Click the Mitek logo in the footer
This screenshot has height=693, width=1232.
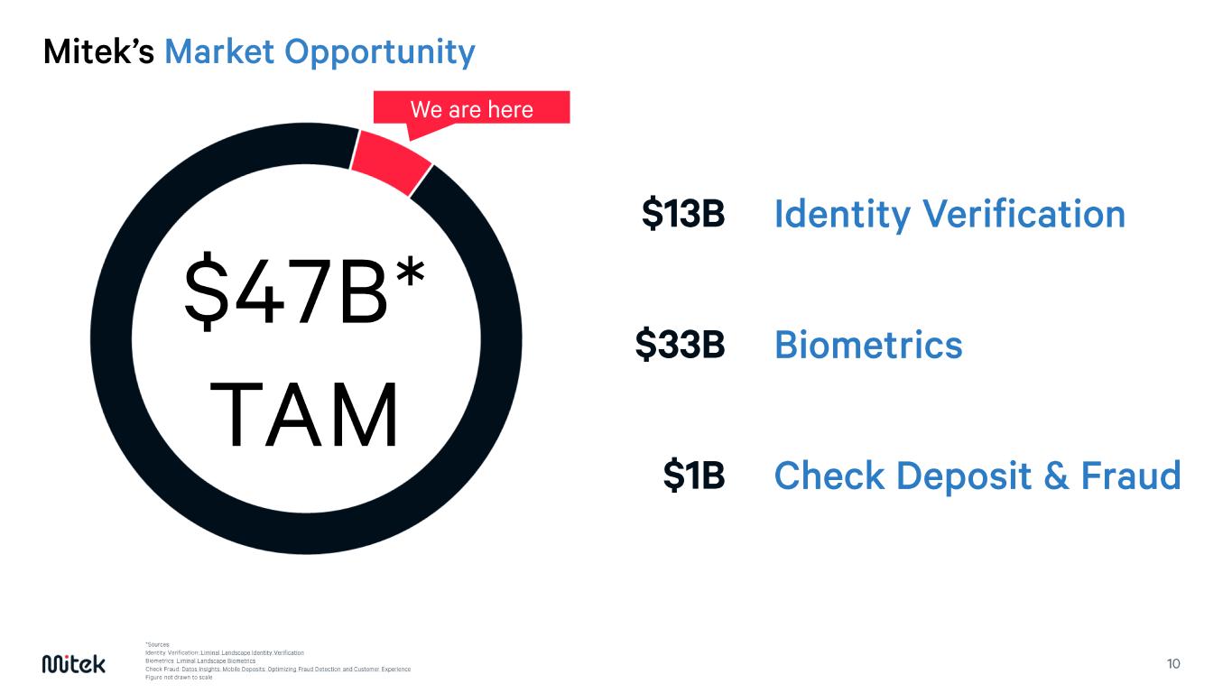(74, 663)
